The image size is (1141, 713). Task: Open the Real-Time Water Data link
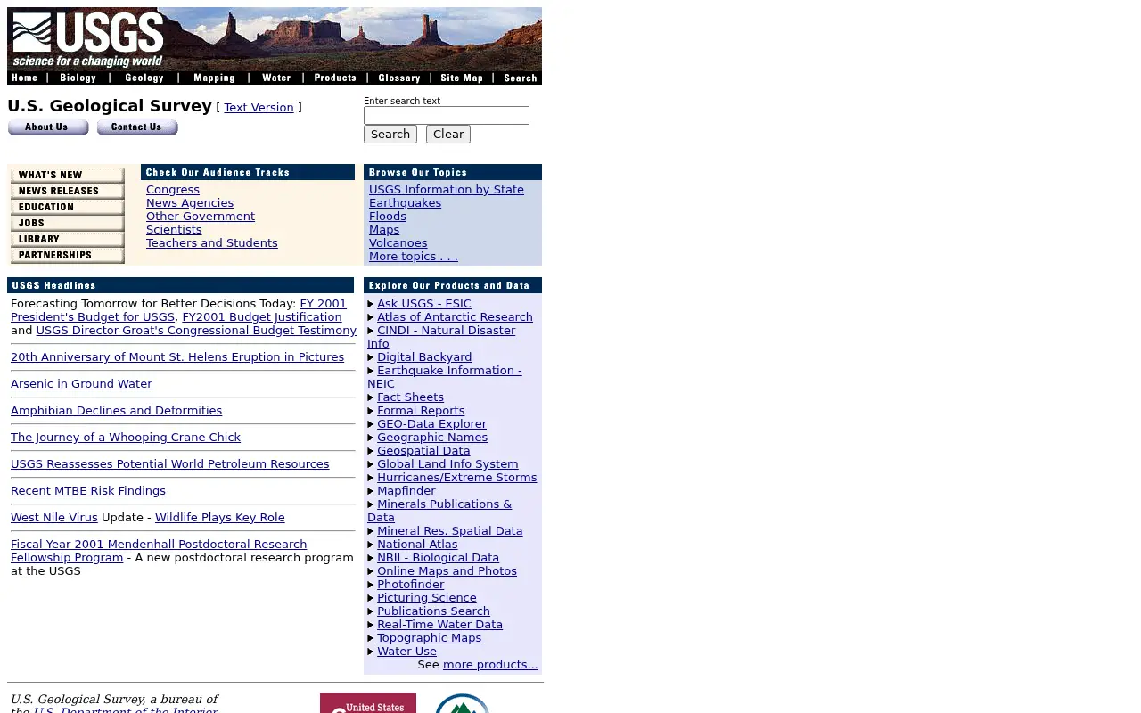[439, 625]
